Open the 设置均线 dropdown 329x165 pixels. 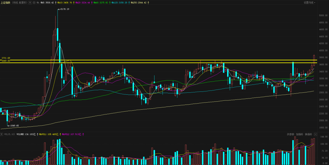point(309,3)
